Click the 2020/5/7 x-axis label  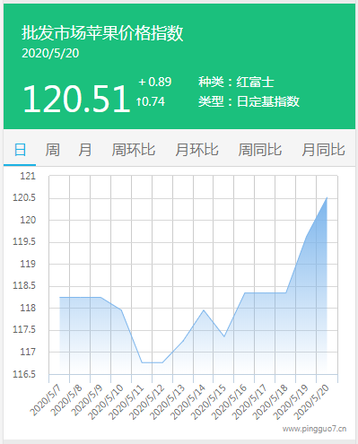click(x=46, y=400)
